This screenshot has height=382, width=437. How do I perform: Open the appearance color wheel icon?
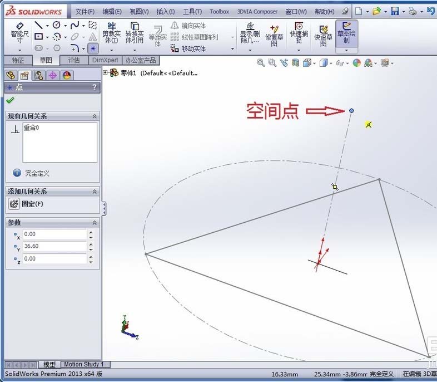pyautogui.click(x=357, y=63)
